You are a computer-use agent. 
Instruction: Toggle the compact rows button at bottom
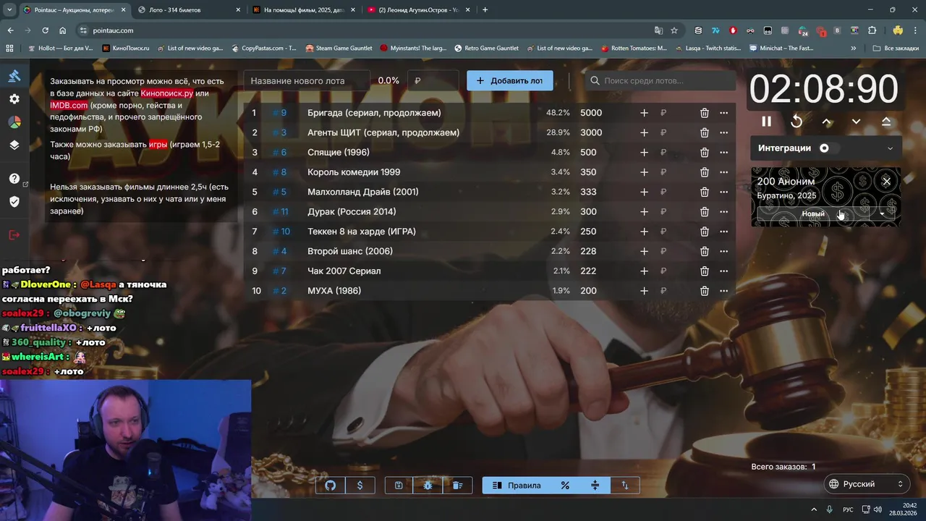click(595, 486)
